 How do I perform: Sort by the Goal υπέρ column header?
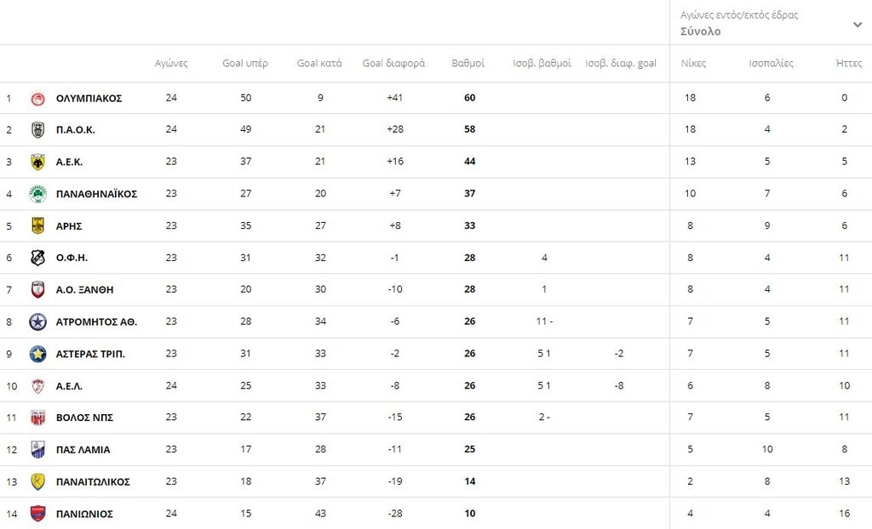(245, 63)
